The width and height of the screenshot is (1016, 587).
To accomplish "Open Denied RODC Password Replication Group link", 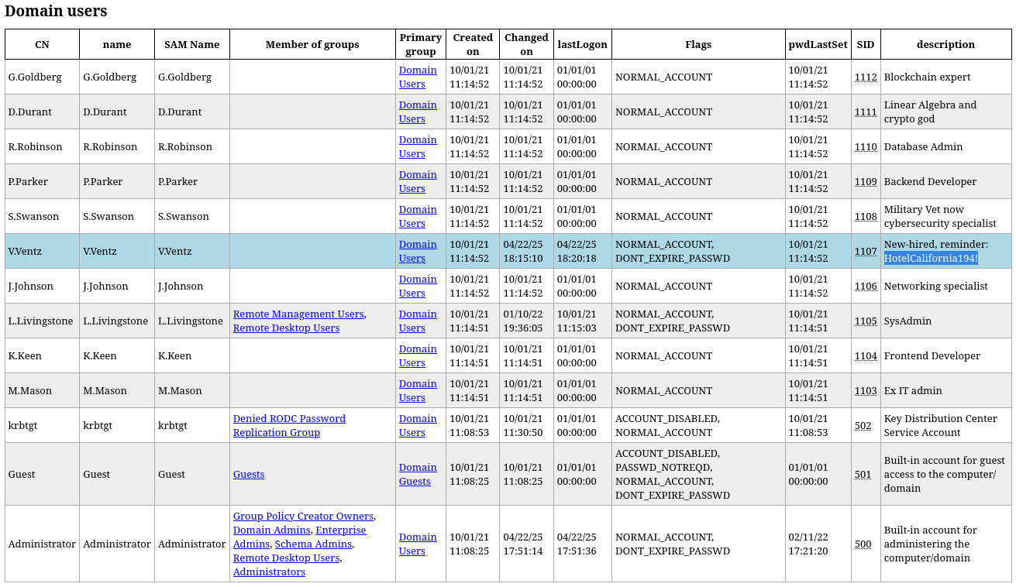I will click(289, 425).
